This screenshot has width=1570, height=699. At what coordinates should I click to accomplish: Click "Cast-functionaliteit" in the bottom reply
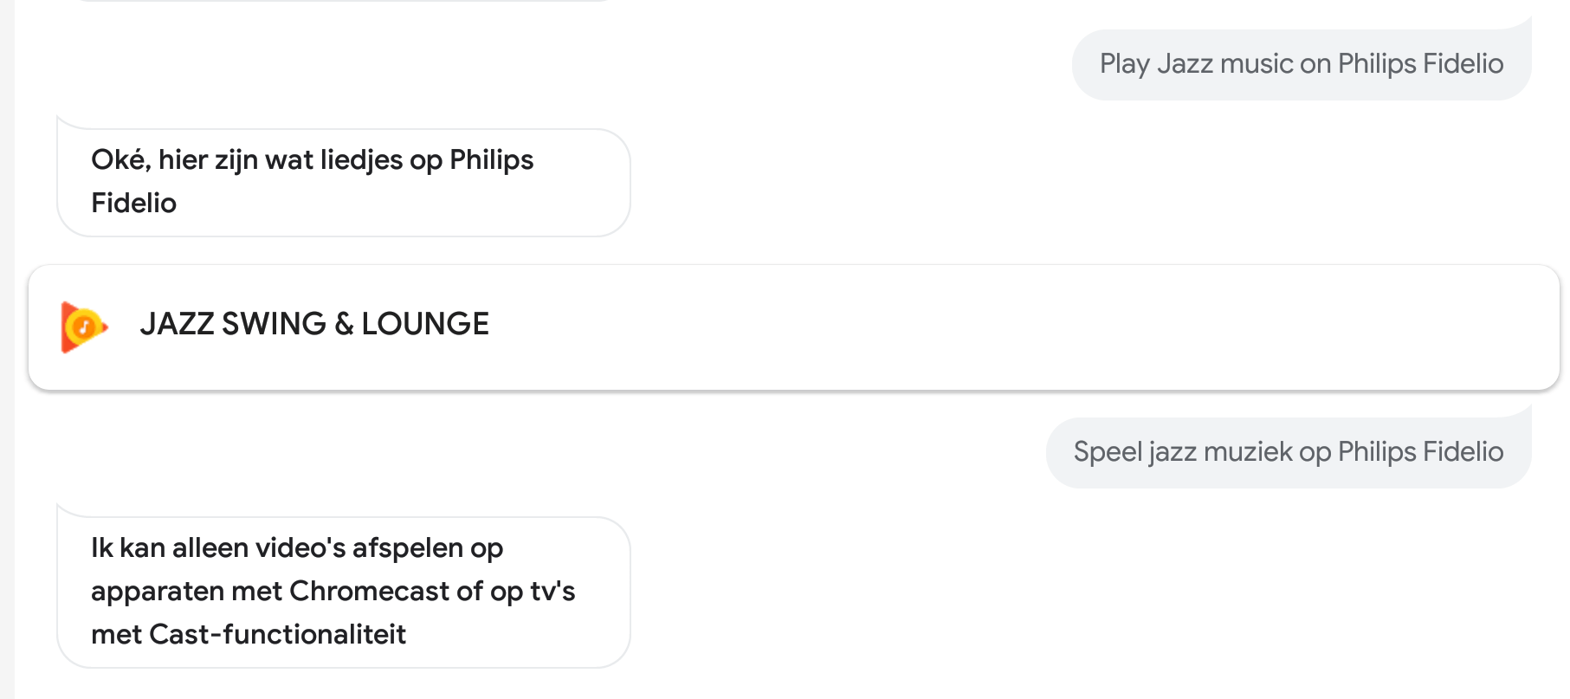click(278, 634)
